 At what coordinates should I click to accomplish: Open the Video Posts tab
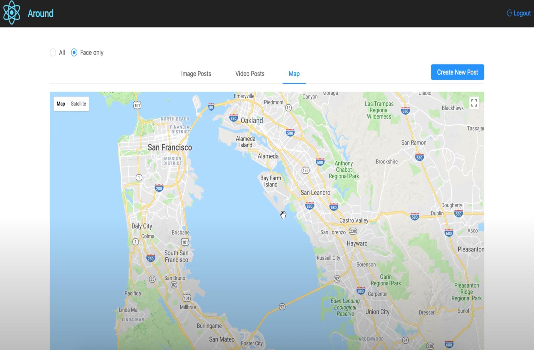250,74
